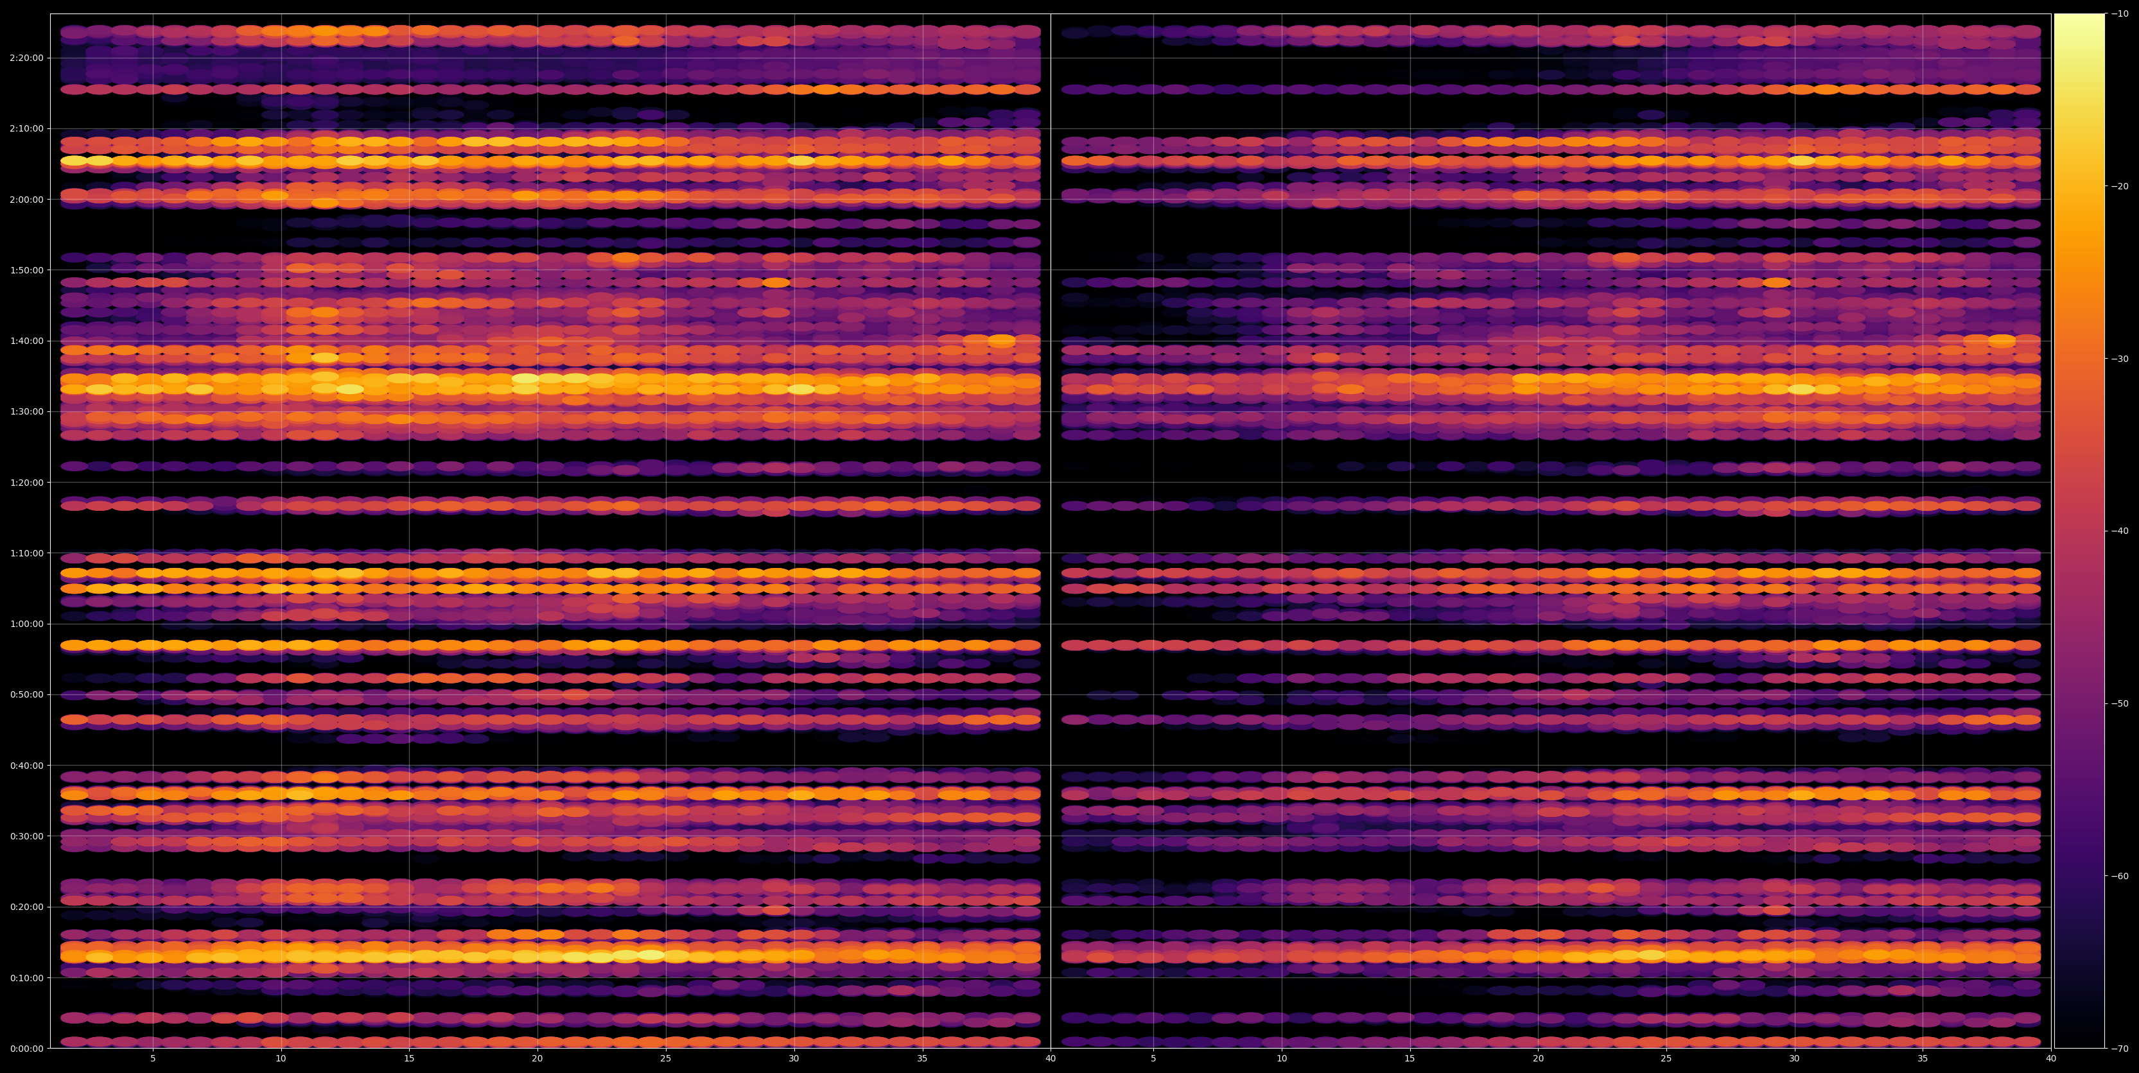Click x-axis tick "20" under the left plot
Image resolution: width=2139 pixels, height=1073 pixels.
[537, 1059]
